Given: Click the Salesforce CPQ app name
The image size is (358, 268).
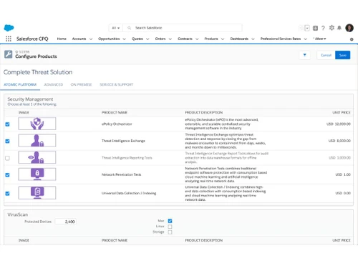Looking at the screenshot, I should point(32,39).
